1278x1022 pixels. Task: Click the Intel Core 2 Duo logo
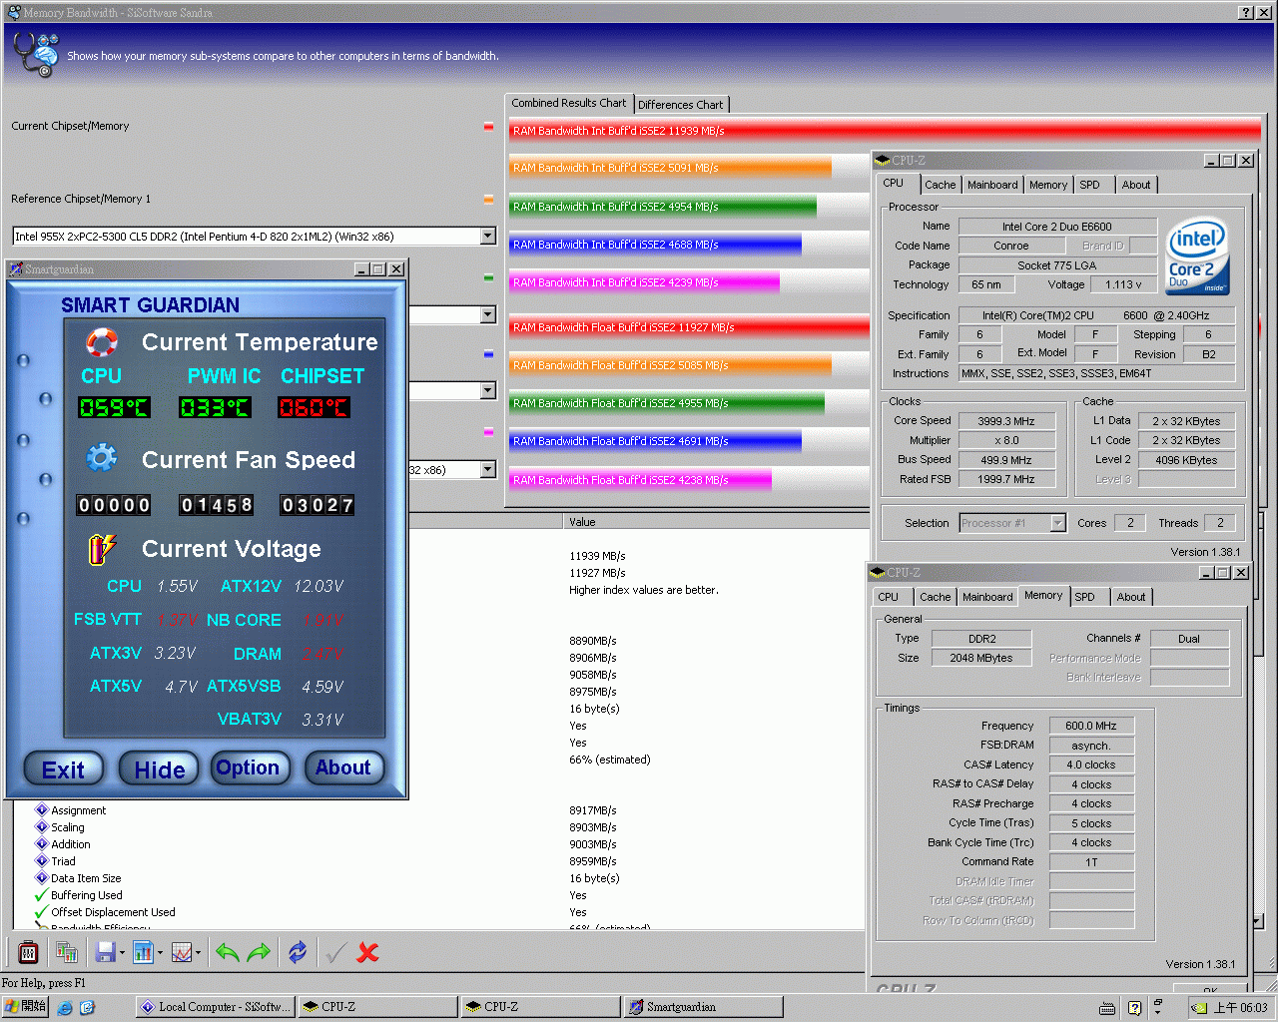pos(1197,256)
